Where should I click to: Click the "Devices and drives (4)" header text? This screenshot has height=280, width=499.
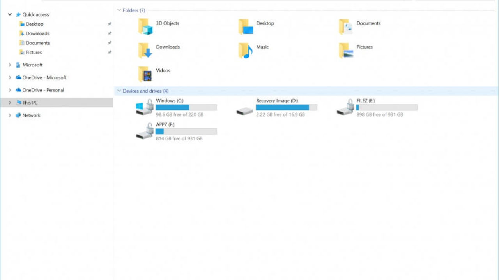point(146,91)
